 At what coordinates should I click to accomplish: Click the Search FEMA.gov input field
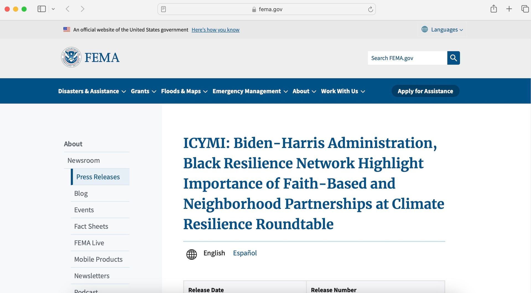(x=407, y=58)
